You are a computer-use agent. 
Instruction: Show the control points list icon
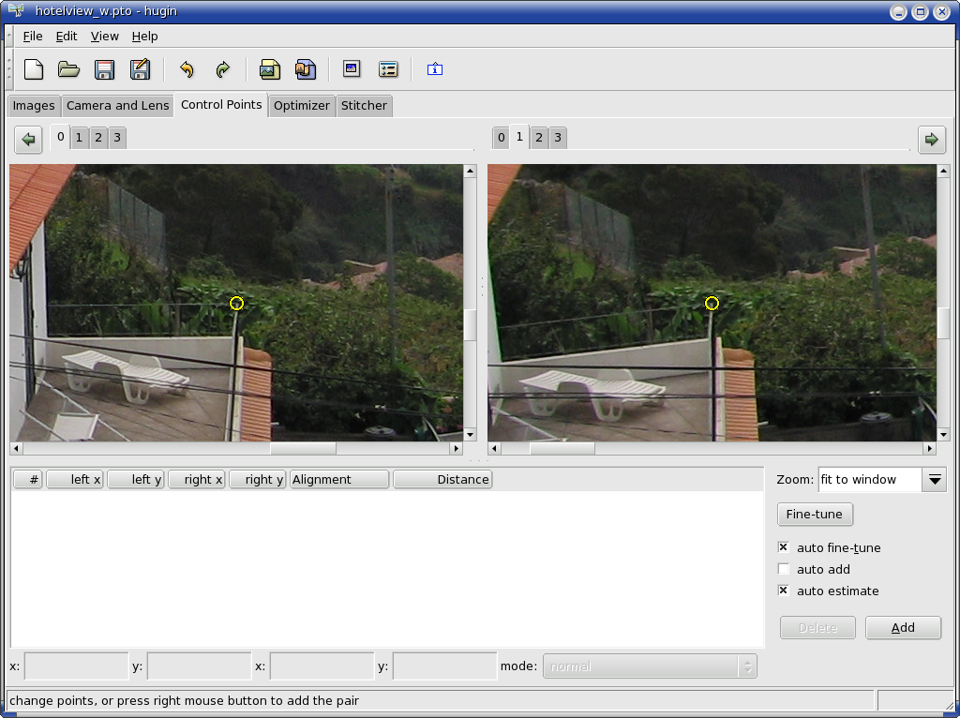(x=388, y=69)
